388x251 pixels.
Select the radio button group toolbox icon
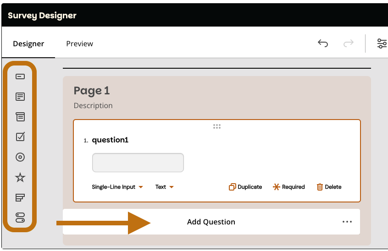click(x=20, y=157)
